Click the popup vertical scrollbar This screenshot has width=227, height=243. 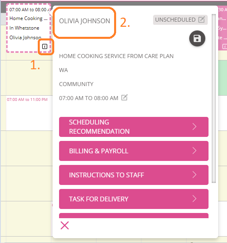click(214, 98)
